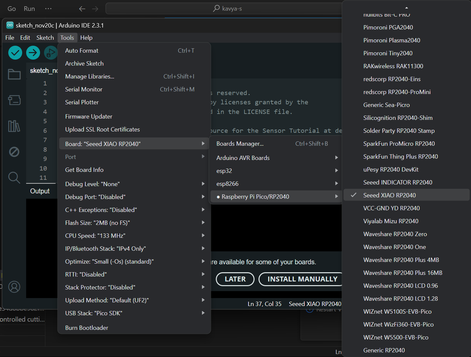
Task: Select the Seeed INDICATOR RP2040 board
Action: click(406, 182)
